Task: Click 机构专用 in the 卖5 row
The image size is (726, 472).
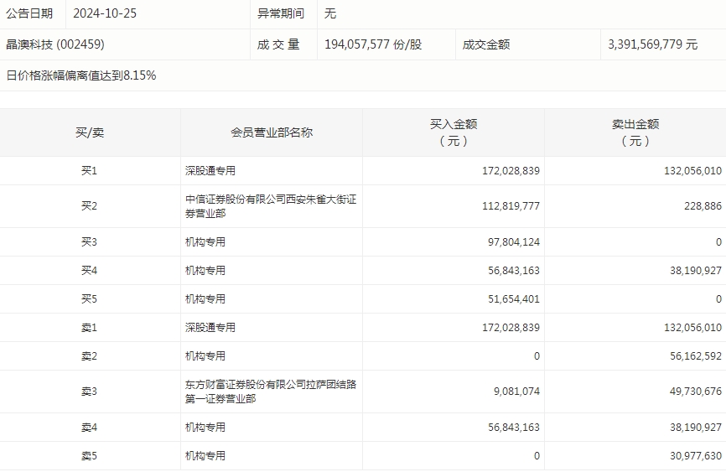Action: pos(205,456)
